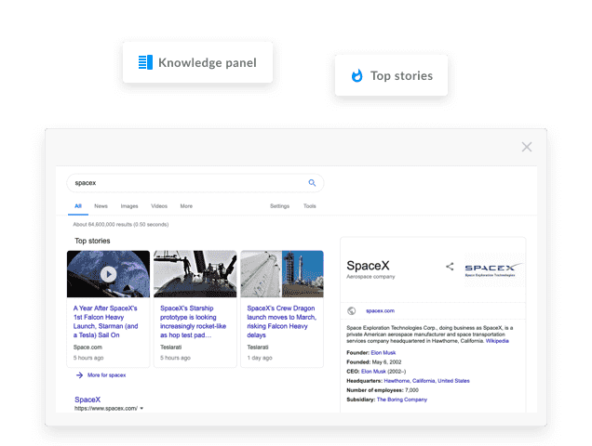Screen dimensions: 592x446
Task: Open SpaceX's Starship prototype story
Action: pos(193,321)
